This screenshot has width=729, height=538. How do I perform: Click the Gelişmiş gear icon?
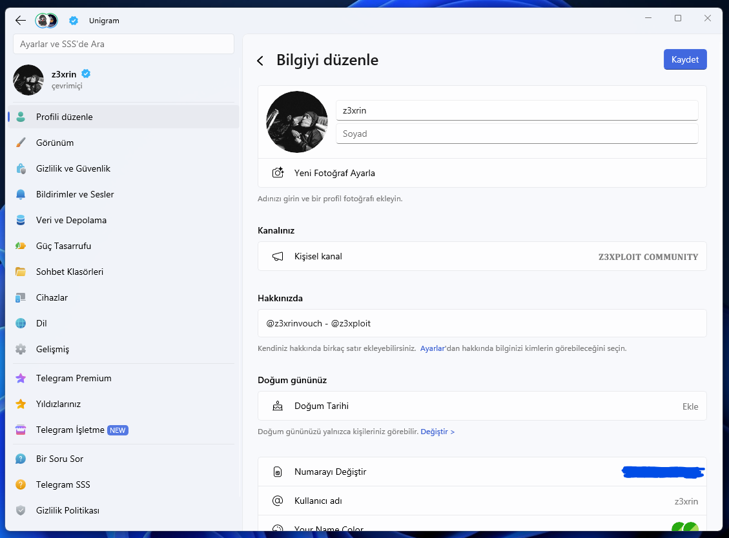coord(21,349)
